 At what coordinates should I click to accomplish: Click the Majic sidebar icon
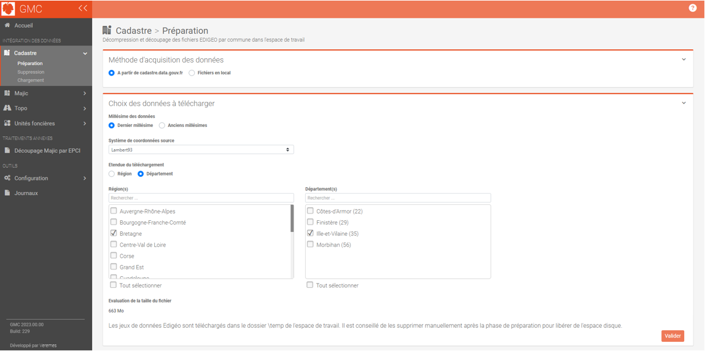[x=7, y=93]
